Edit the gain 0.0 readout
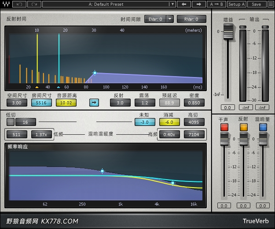The image size is (275, 229). [227, 107]
